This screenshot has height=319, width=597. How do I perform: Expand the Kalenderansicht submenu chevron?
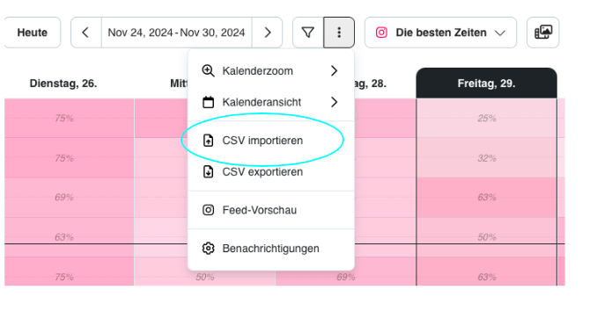334,102
